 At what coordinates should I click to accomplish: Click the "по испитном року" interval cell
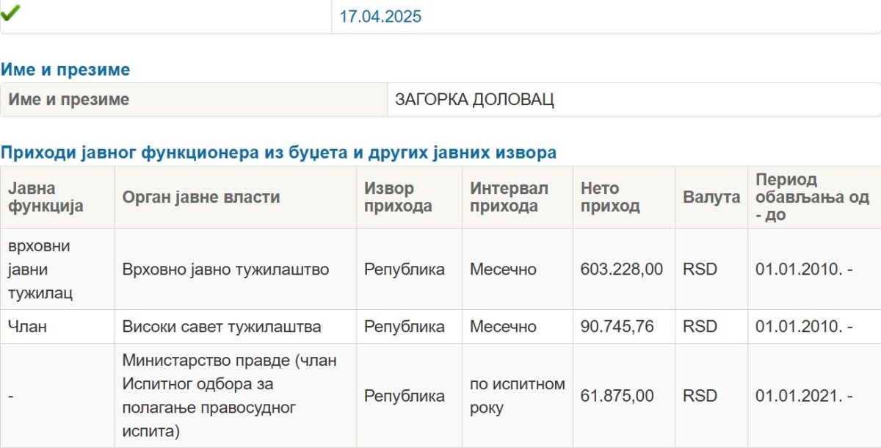click(x=517, y=396)
